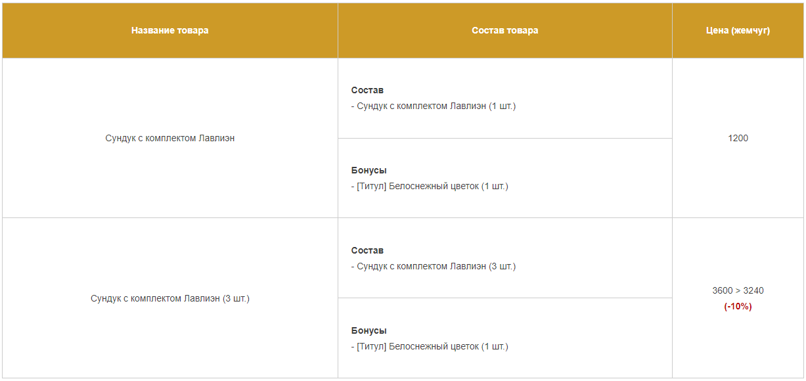Viewport: 806px width, 381px height.
Task: Click the second row's bonuses cell
Action: (x=505, y=338)
